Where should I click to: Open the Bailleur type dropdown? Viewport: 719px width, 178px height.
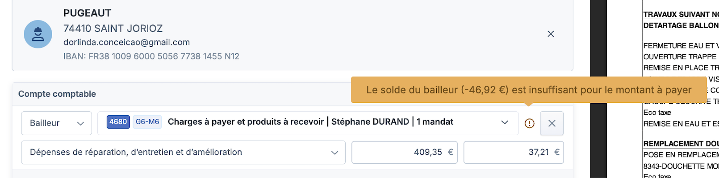pyautogui.click(x=56, y=123)
